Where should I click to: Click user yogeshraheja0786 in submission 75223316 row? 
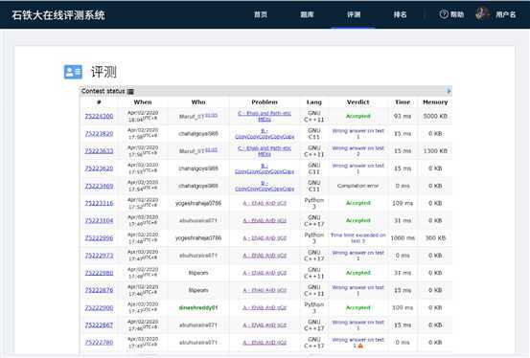(x=198, y=203)
